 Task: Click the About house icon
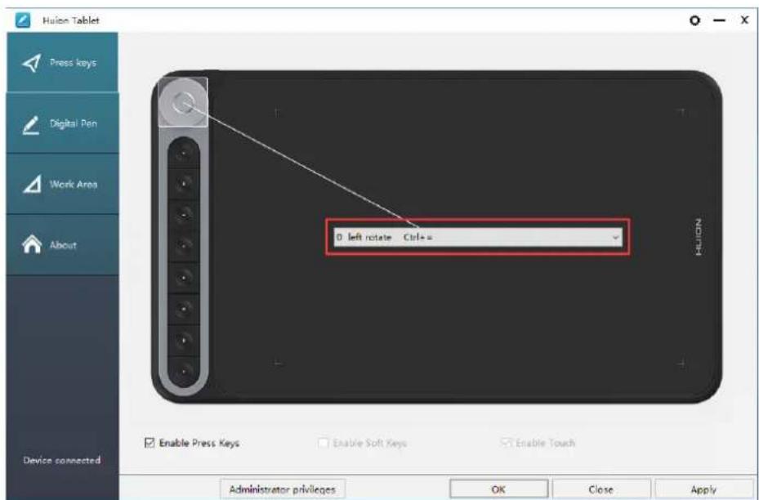[x=32, y=244]
